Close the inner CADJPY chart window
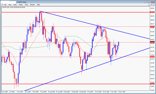156x94 pixels. (154, 4)
